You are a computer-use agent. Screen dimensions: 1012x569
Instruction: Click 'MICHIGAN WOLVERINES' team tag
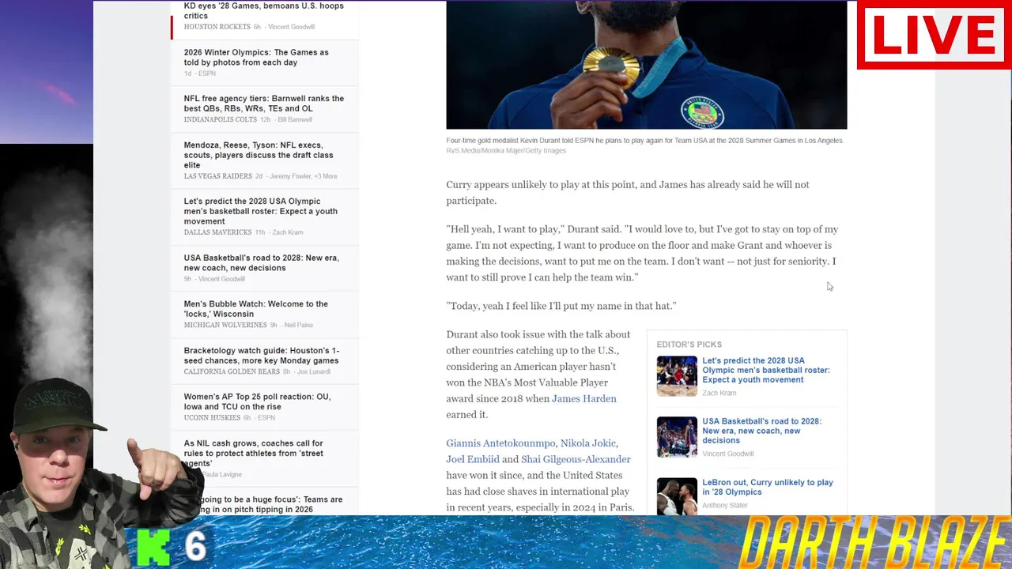pyautogui.click(x=225, y=325)
